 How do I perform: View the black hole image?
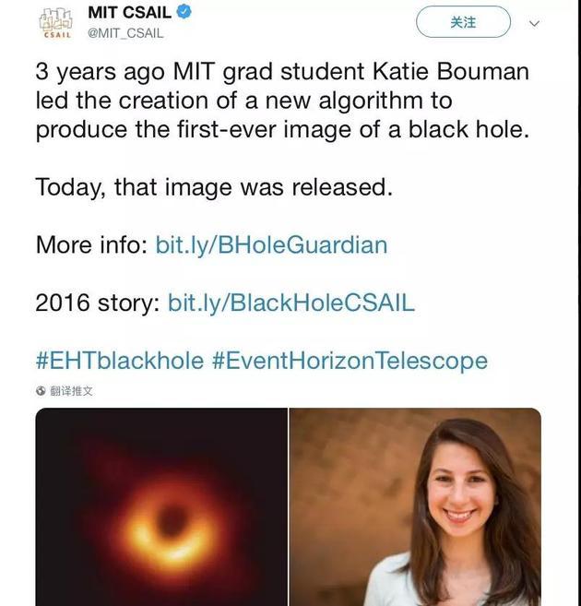tap(161, 506)
